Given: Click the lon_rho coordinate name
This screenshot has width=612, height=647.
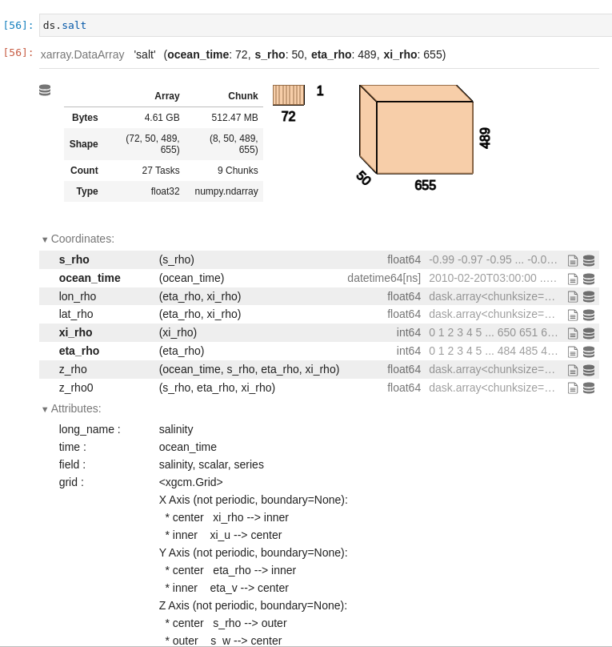Looking at the screenshot, I should pos(78,296).
